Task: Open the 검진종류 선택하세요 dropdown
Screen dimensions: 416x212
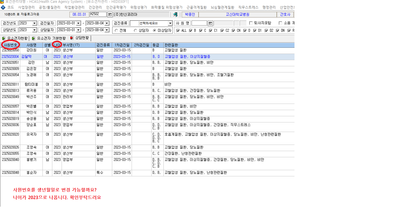Action: (x=170, y=23)
